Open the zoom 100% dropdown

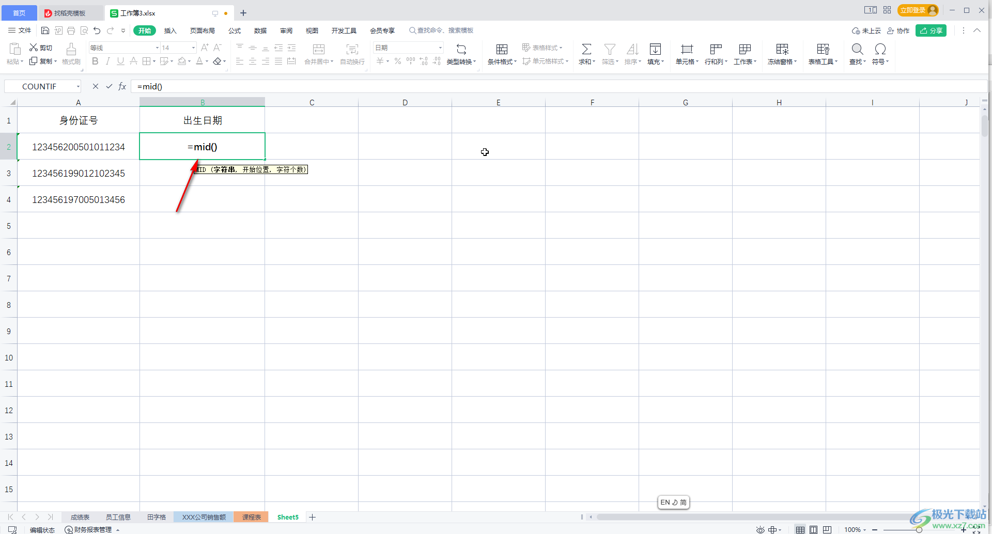point(855,529)
